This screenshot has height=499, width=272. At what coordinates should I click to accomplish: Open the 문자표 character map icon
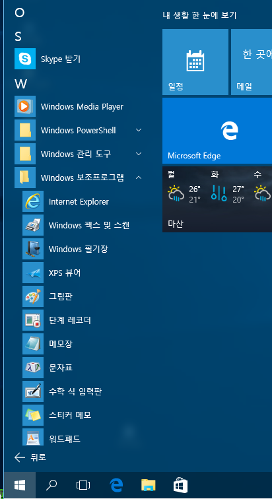click(33, 368)
